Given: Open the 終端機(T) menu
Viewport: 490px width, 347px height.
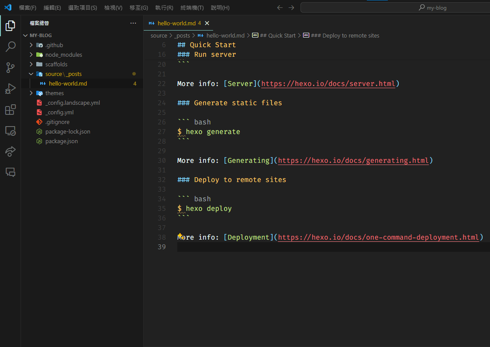Looking at the screenshot, I should (192, 7).
